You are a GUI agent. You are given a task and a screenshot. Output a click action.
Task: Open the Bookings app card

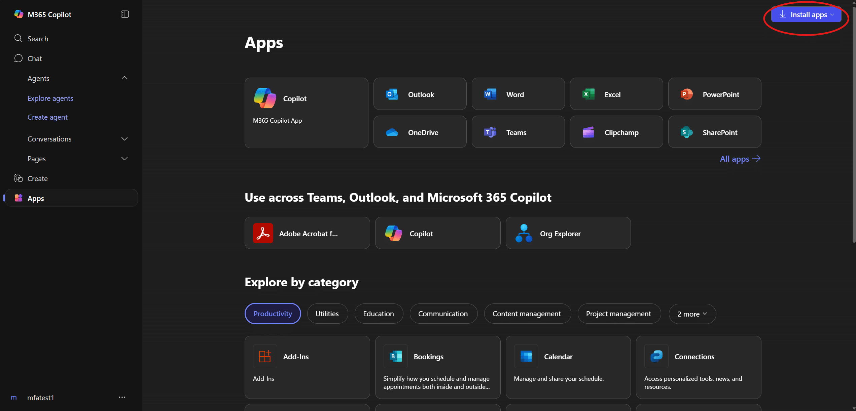[437, 367]
